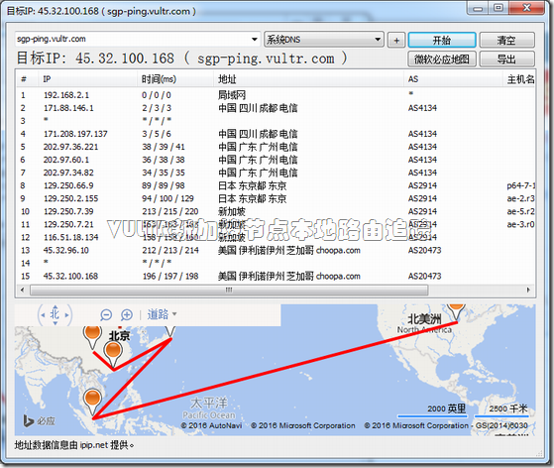Select the row with IP 129.250.7.21
The image size is (554, 468).
pos(276,224)
